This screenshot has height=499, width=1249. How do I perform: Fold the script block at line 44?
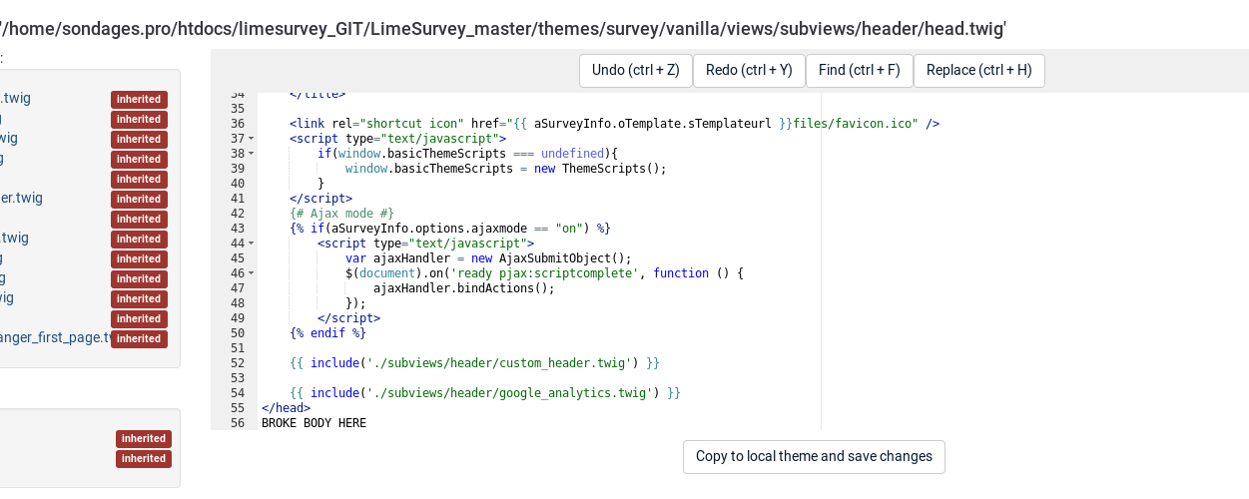(x=251, y=244)
